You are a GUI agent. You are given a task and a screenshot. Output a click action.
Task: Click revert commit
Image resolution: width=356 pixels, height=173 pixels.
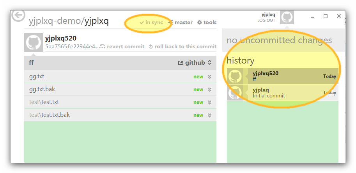tap(122, 46)
